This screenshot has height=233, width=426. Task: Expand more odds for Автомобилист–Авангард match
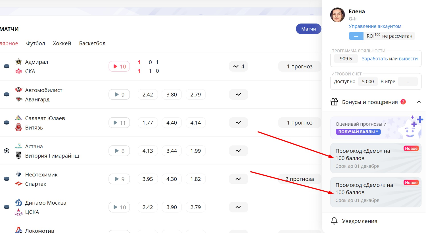pyautogui.click(x=238, y=95)
